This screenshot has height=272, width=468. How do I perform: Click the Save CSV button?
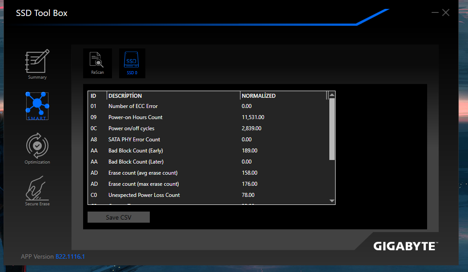[119, 217]
